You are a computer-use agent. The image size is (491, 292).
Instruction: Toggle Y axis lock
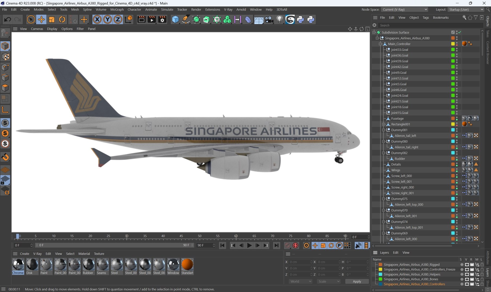point(107,19)
